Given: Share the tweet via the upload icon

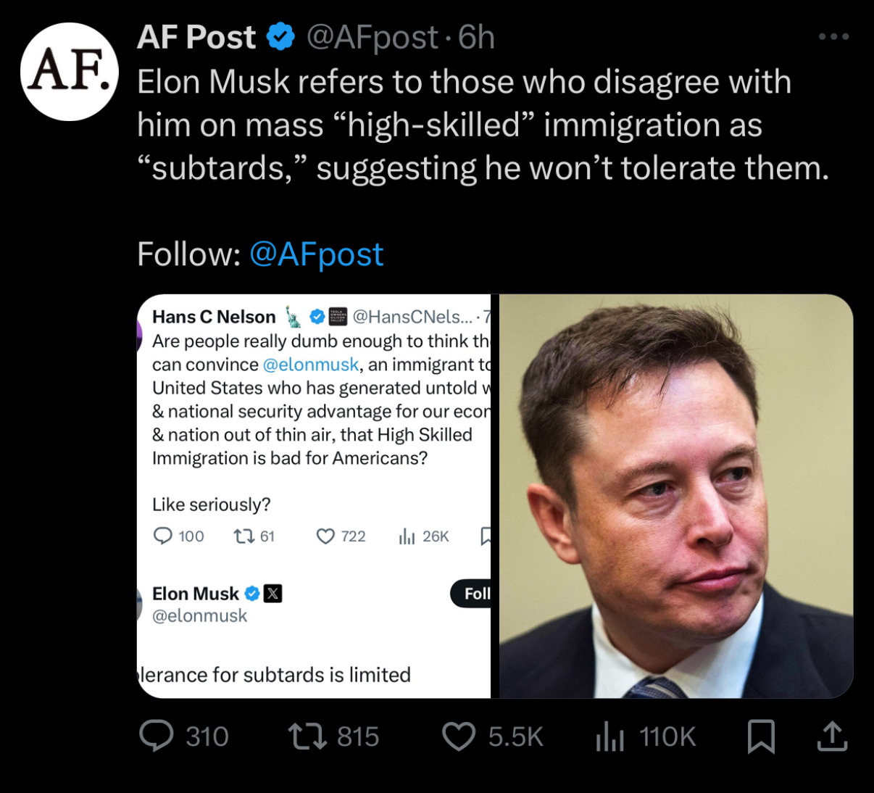Looking at the screenshot, I should click(x=832, y=736).
